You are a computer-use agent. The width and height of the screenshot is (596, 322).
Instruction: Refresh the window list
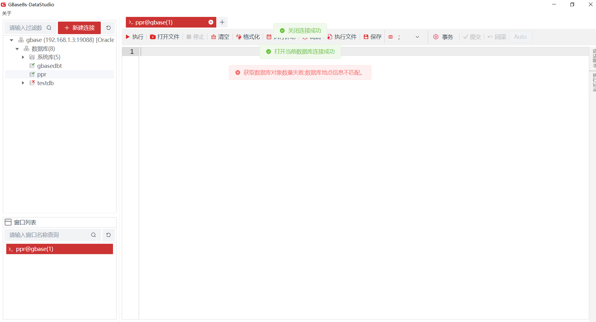[x=109, y=235]
